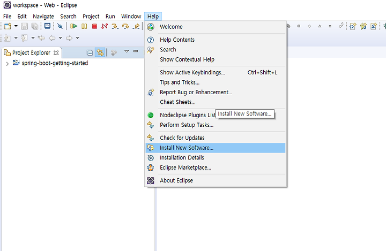
Task: Click the New S file wizard icon
Action: [x=374, y=26]
